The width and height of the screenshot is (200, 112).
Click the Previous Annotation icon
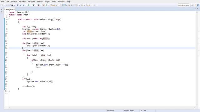82,5
